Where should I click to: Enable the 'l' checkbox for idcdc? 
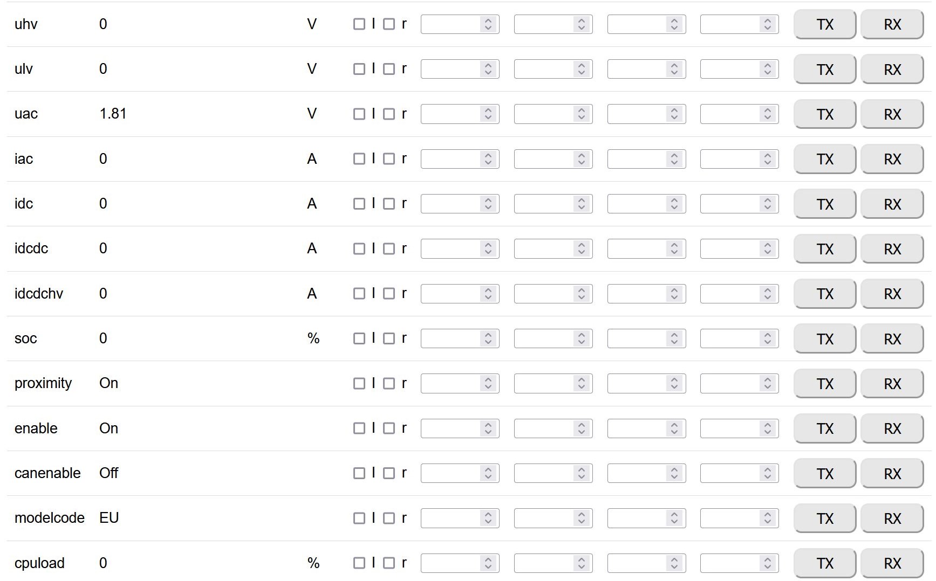pyautogui.click(x=359, y=249)
